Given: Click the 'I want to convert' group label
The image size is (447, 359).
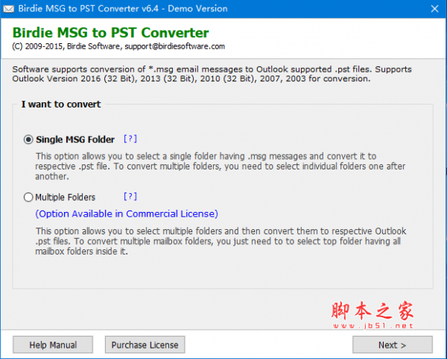Looking at the screenshot, I should [x=61, y=104].
